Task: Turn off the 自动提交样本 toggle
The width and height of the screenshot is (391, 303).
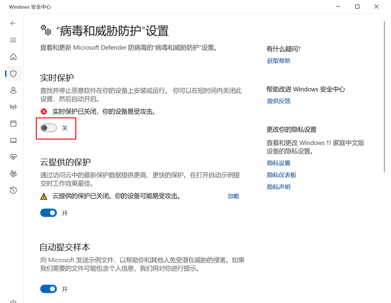Action: (49, 289)
